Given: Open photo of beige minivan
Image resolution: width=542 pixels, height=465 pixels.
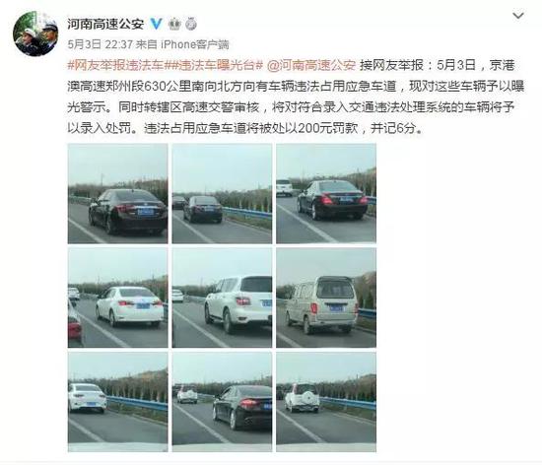Looking at the screenshot, I should [x=326, y=298].
